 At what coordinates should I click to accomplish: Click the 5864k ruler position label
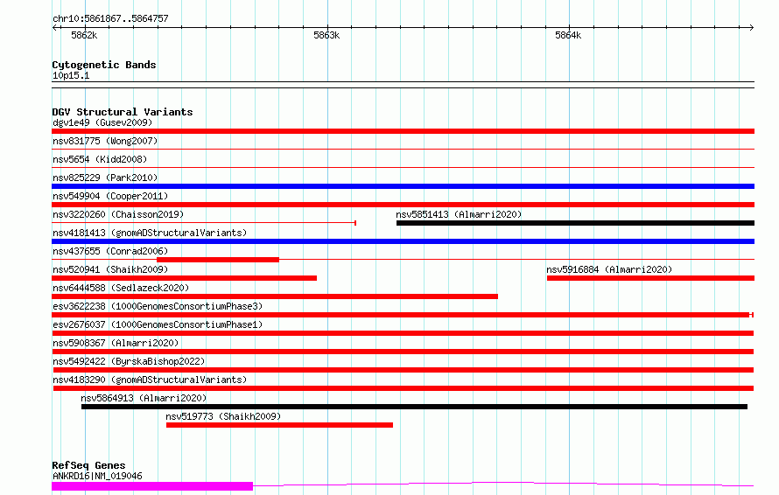pos(568,35)
